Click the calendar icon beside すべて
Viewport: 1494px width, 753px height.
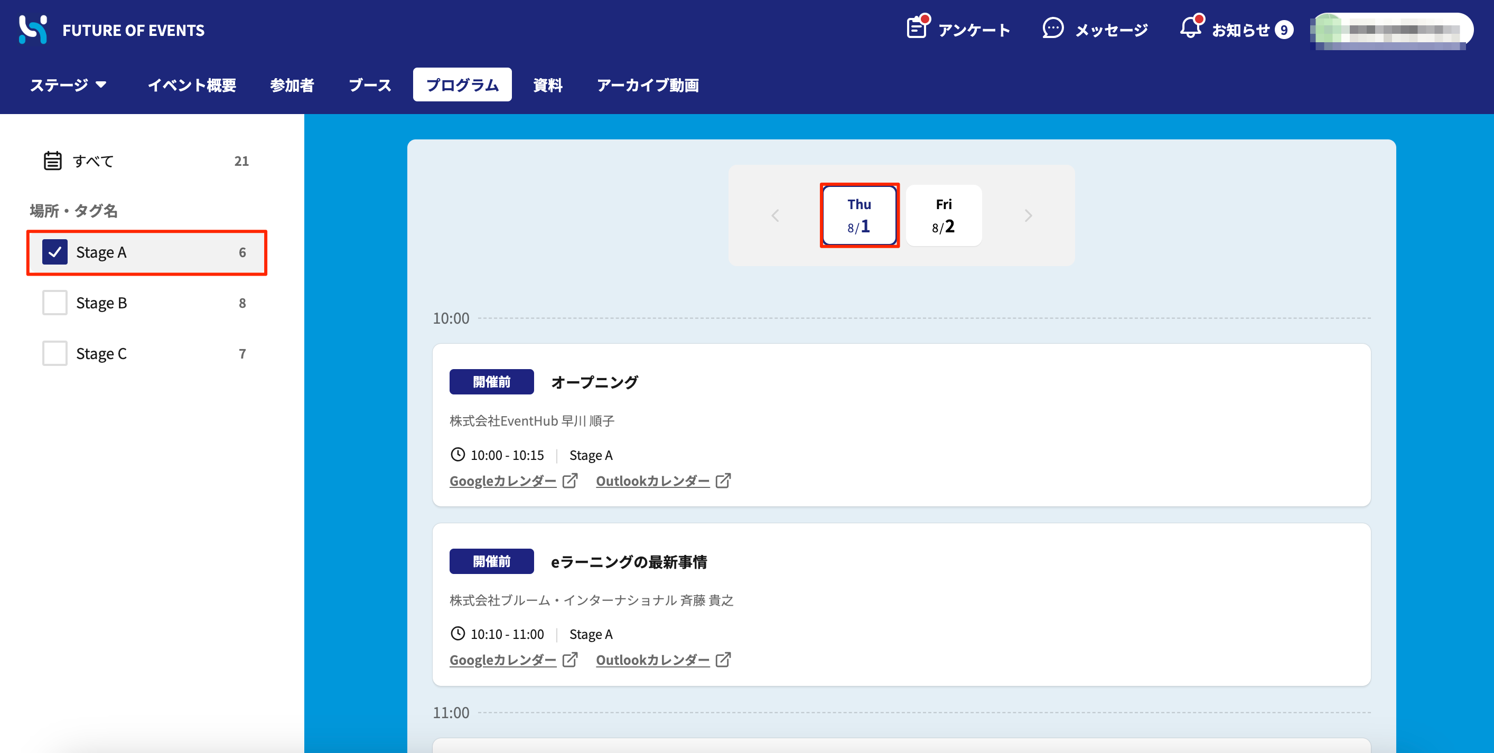(x=53, y=161)
